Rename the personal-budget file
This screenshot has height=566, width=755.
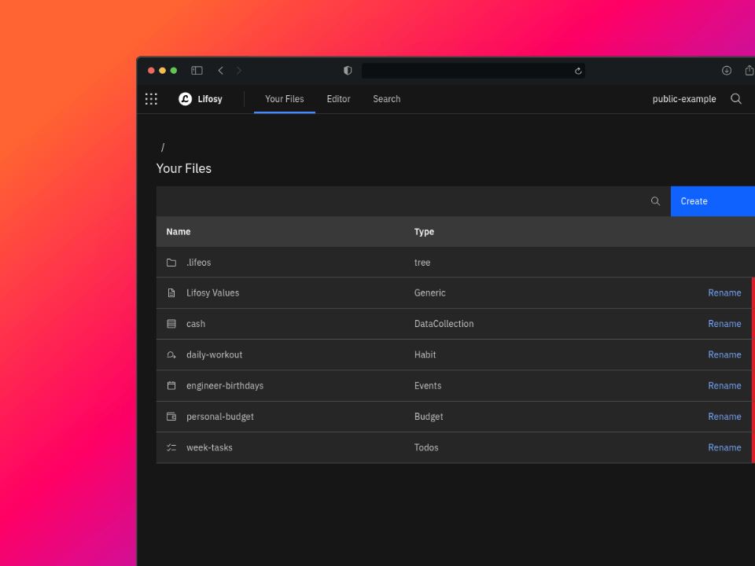click(x=724, y=417)
